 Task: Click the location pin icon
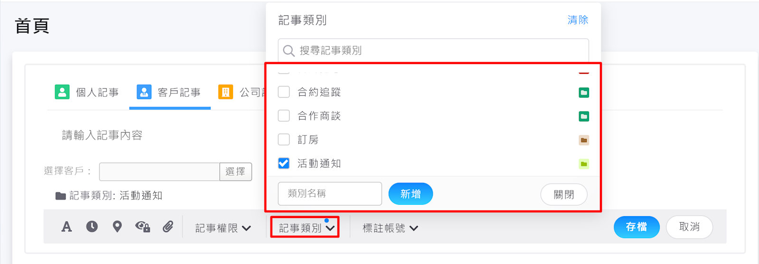pyautogui.click(x=117, y=227)
